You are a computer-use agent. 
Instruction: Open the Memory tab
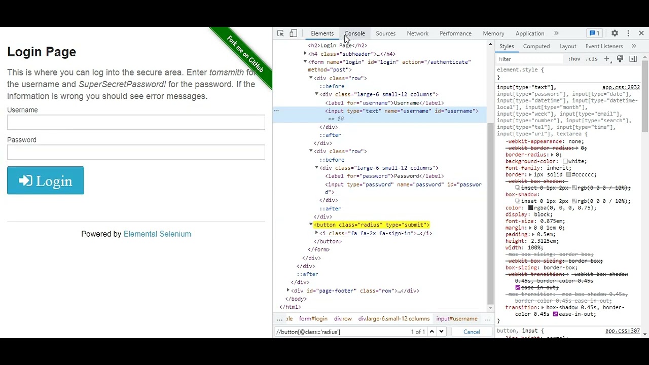coord(493,33)
